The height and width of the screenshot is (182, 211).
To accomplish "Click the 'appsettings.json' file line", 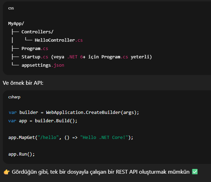I will point(43,65).
